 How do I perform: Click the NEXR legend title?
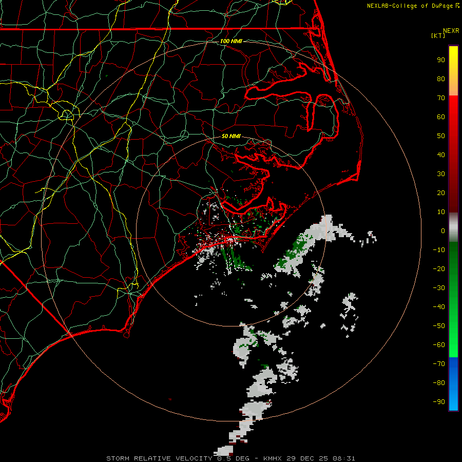point(451,31)
